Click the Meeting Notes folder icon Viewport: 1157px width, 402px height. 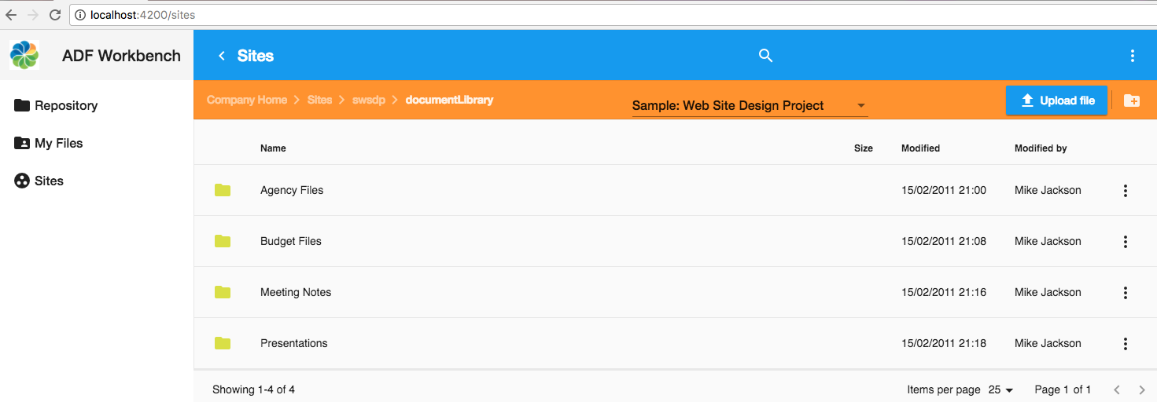[x=223, y=292]
